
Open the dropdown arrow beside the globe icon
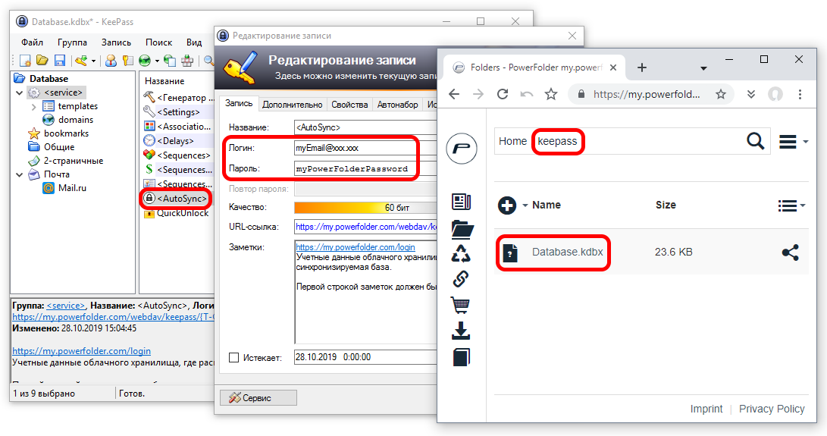[x=157, y=61]
